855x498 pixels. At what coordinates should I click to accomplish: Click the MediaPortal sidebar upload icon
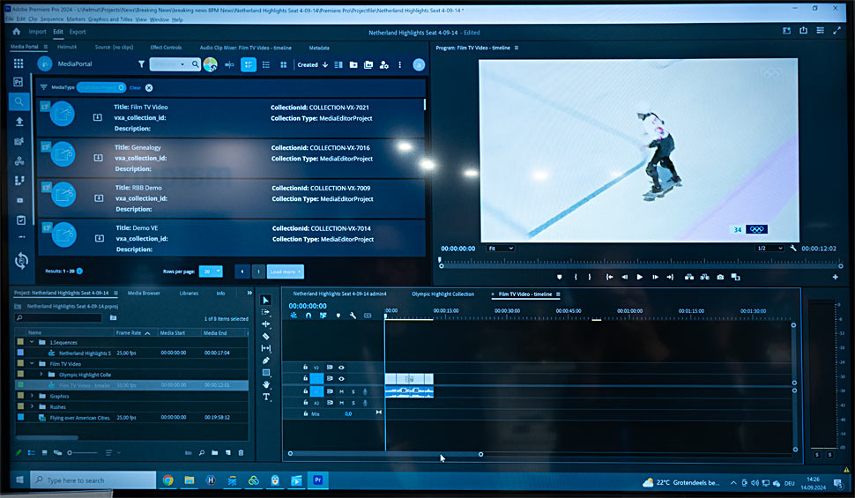point(19,121)
